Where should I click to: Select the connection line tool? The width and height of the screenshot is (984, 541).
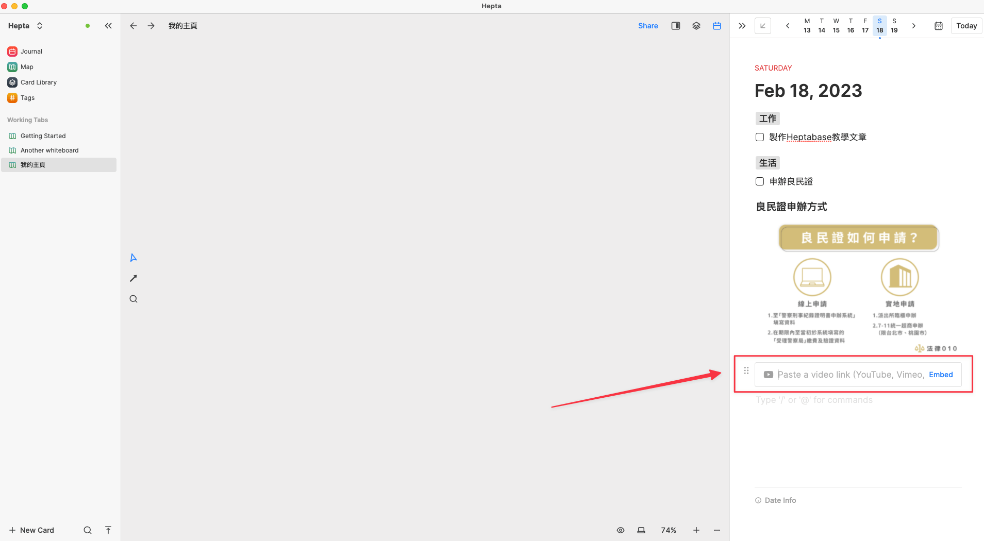(x=134, y=278)
